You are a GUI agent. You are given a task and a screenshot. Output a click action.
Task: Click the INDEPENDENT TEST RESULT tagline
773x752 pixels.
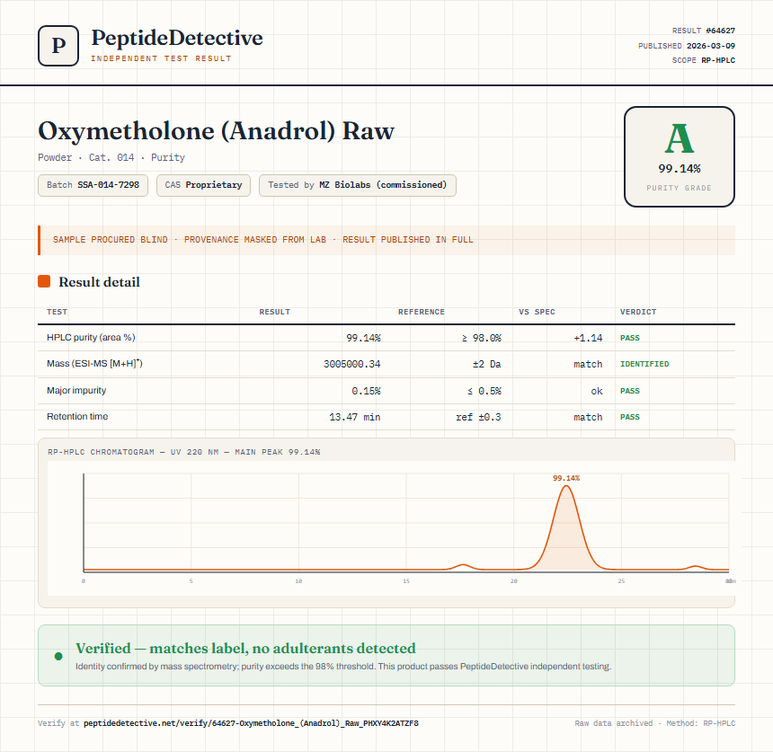point(161,58)
